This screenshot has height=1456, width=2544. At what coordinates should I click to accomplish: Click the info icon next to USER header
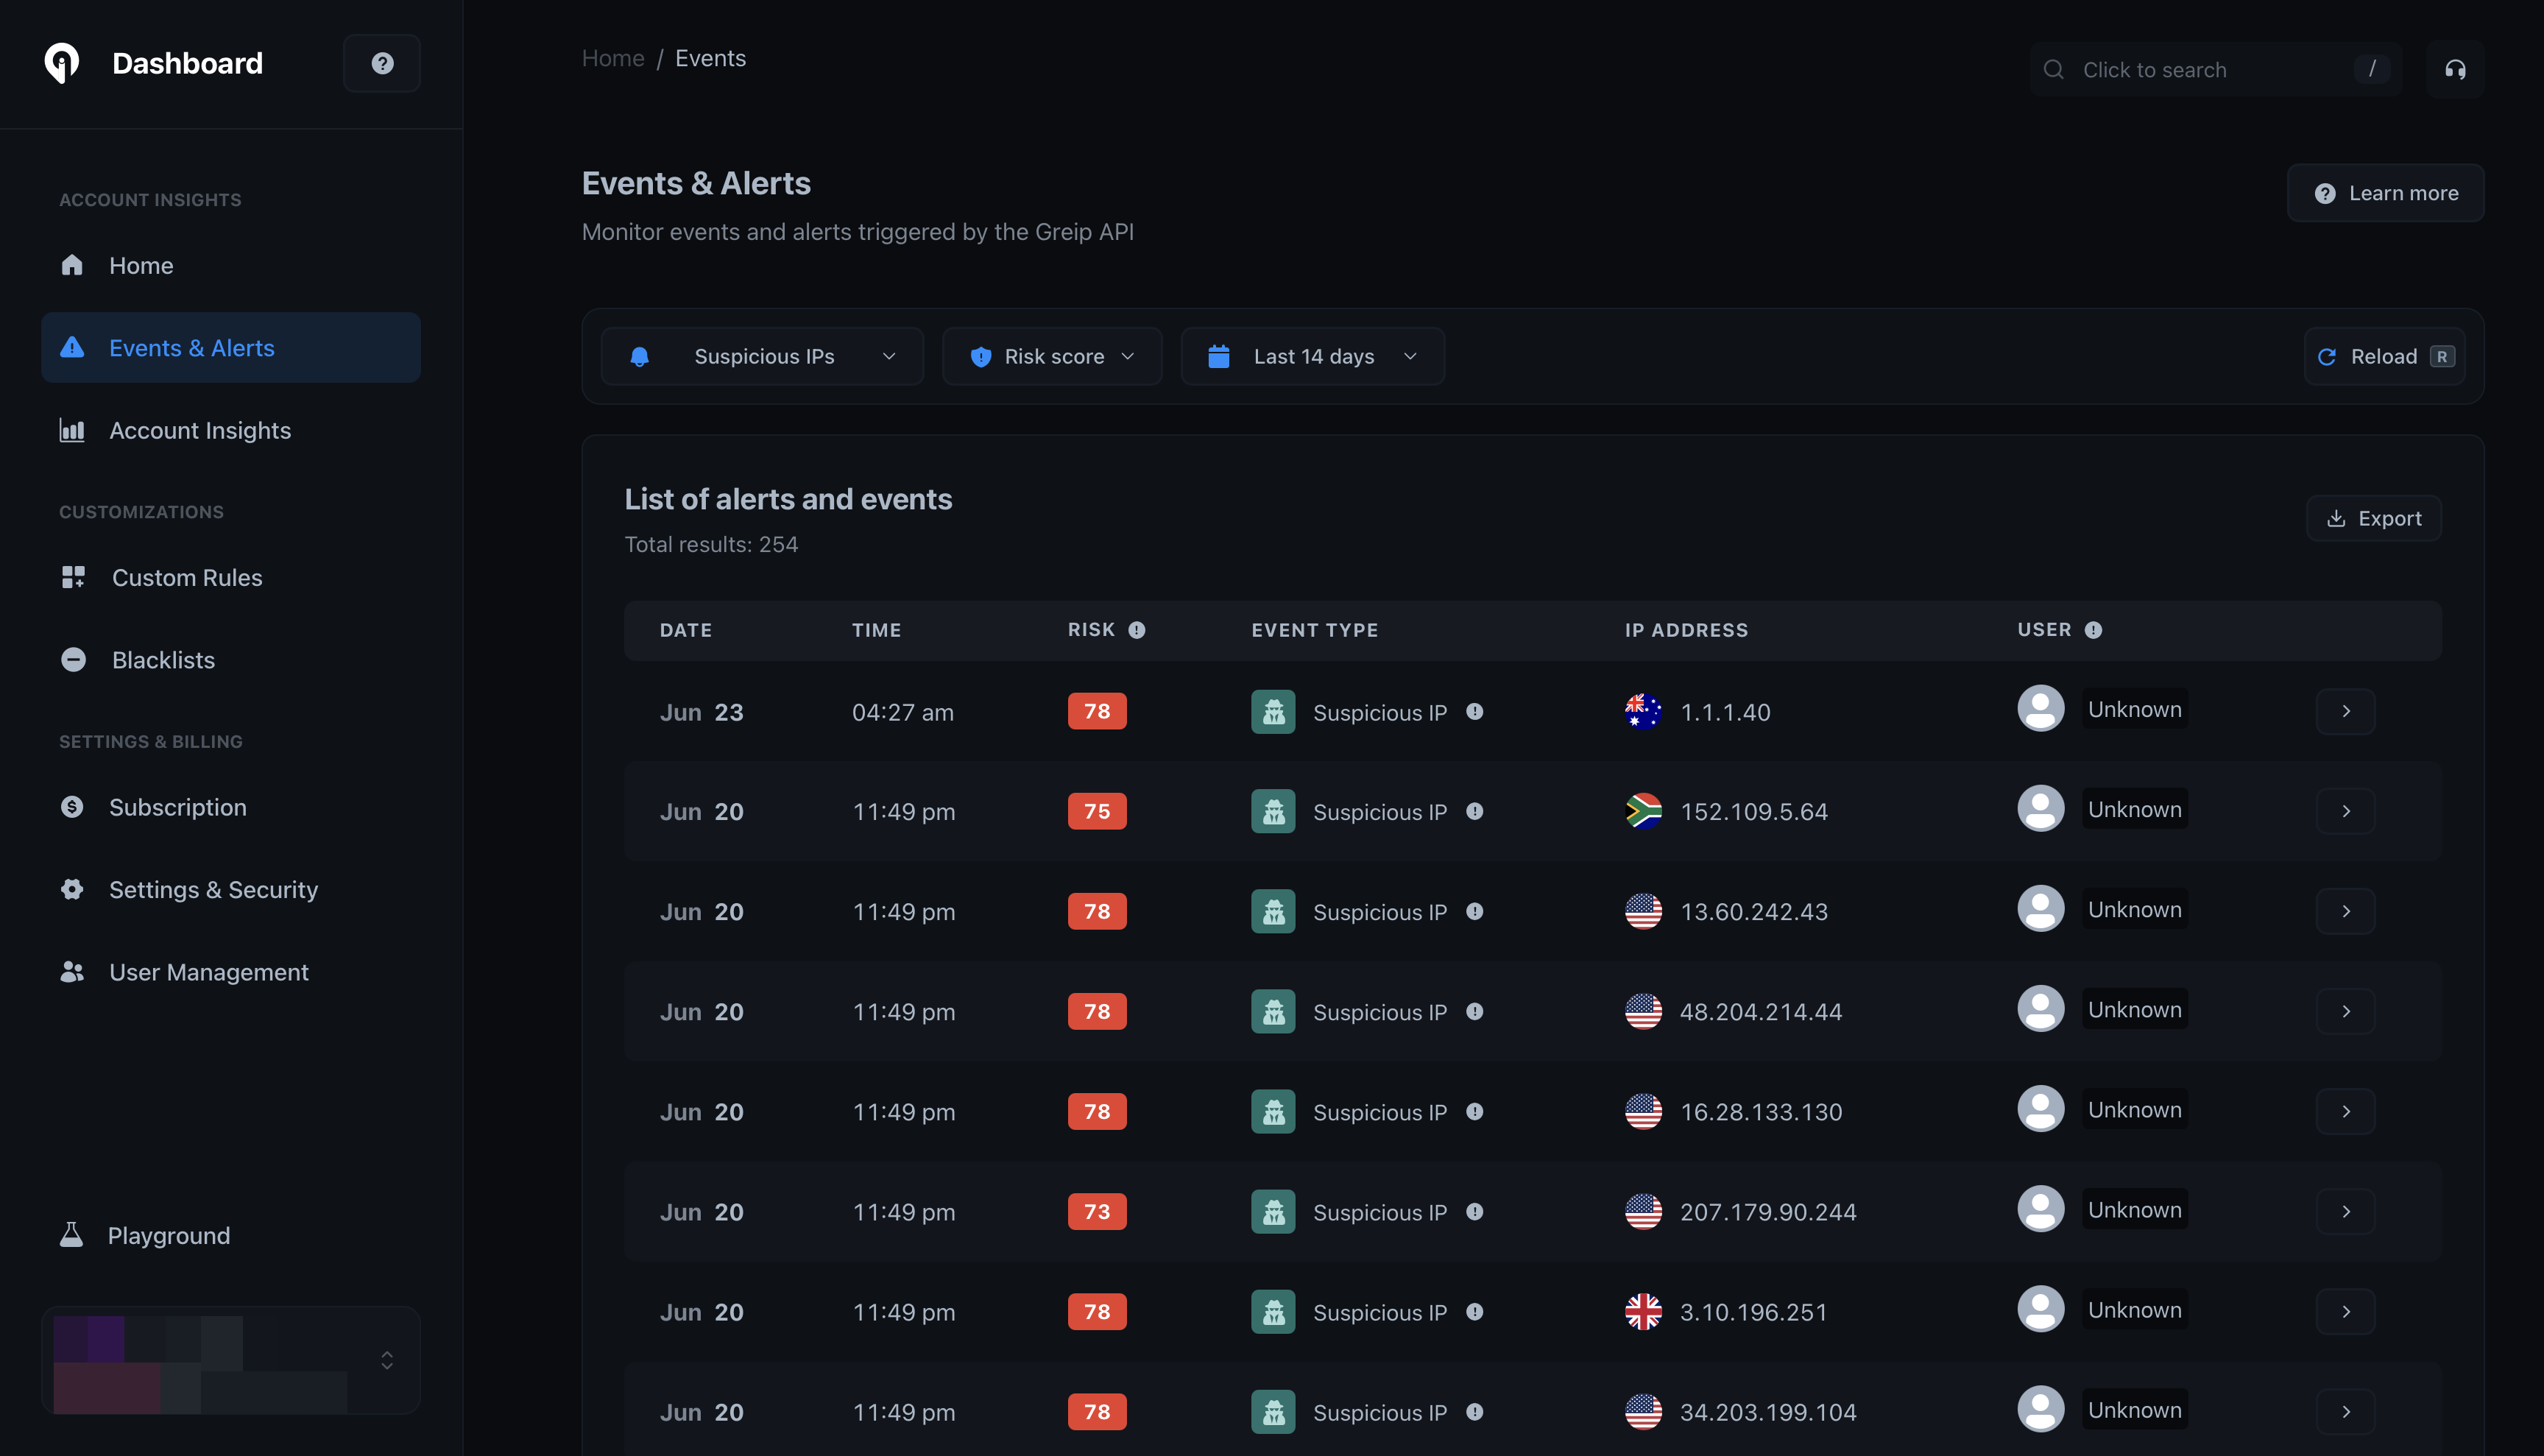pyautogui.click(x=2093, y=630)
